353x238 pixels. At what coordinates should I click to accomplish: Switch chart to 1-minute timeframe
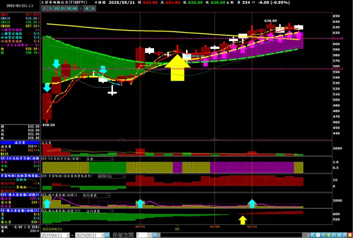pos(44,8)
